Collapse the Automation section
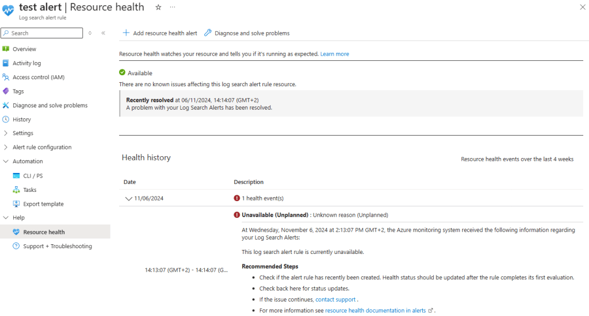 point(6,161)
